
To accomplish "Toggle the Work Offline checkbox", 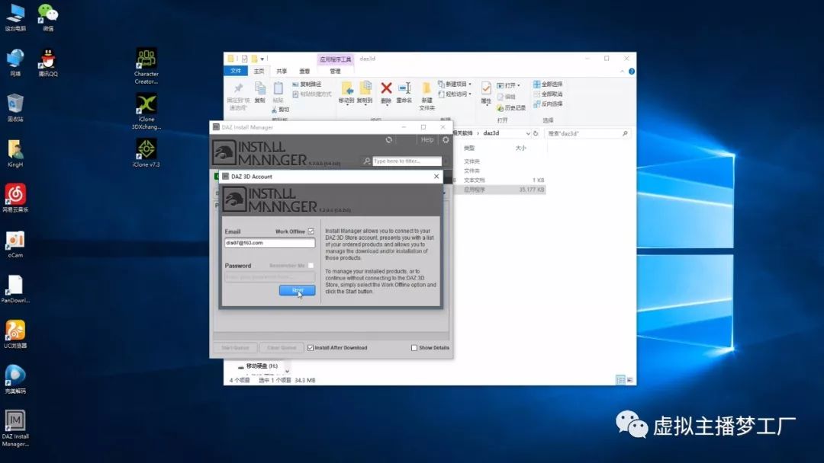I will pos(311,231).
